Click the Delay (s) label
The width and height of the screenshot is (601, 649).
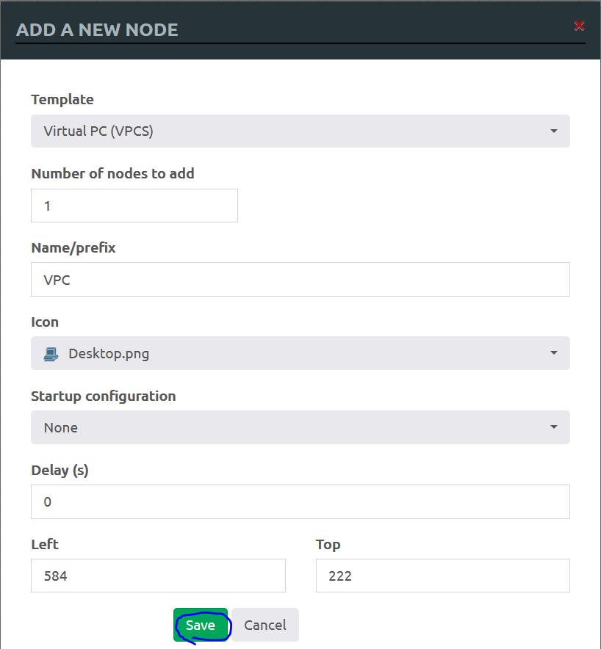pyautogui.click(x=60, y=471)
